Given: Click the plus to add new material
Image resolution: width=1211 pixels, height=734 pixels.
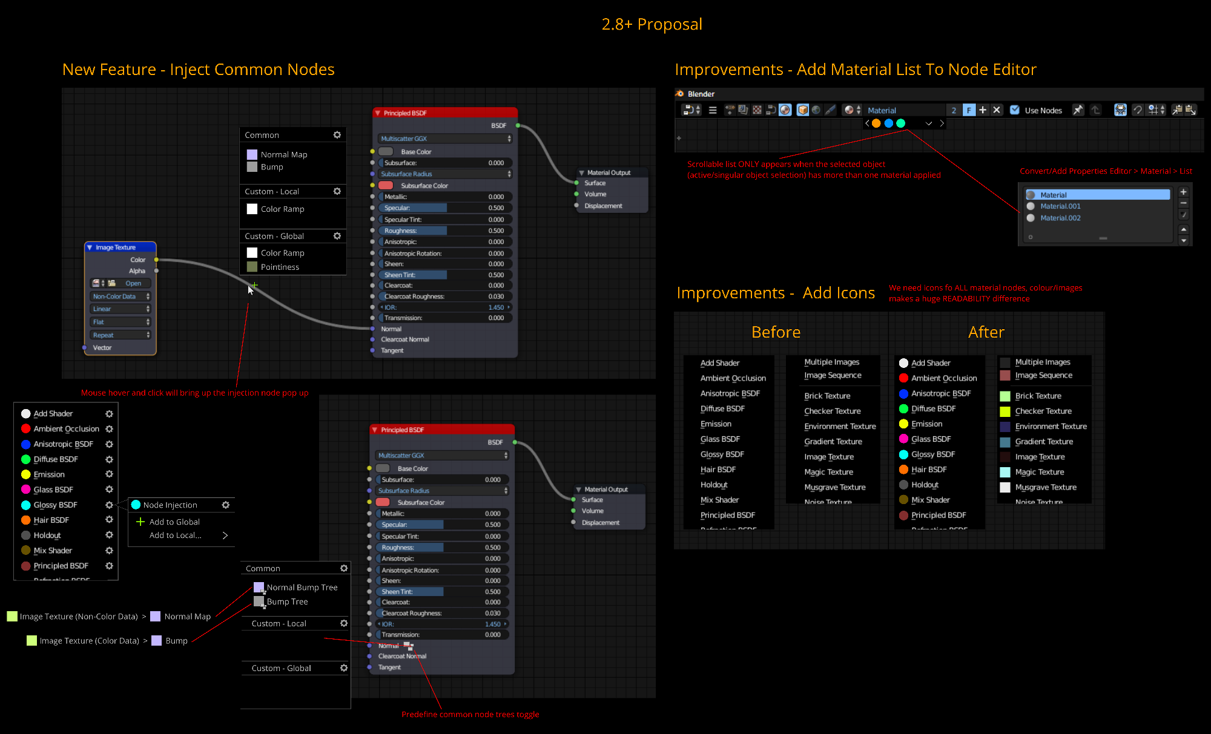Looking at the screenshot, I should tap(983, 110).
